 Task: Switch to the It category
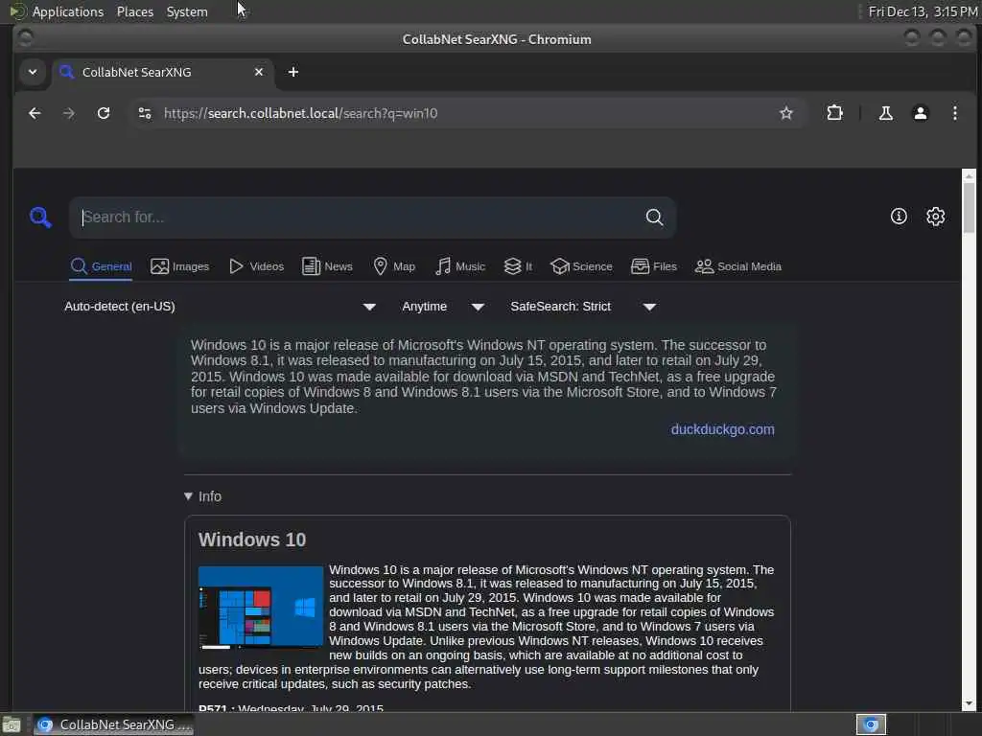(x=518, y=266)
